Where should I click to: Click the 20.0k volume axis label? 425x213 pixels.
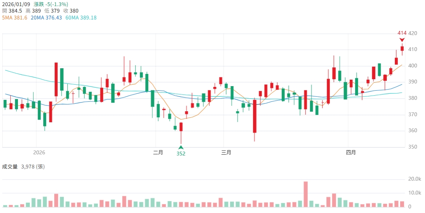click(414, 179)
